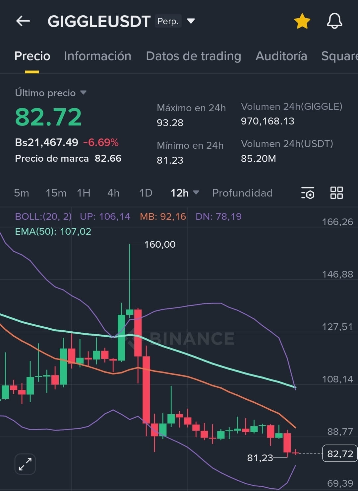Select the 5m timeframe
The image size is (358, 491).
(22, 193)
